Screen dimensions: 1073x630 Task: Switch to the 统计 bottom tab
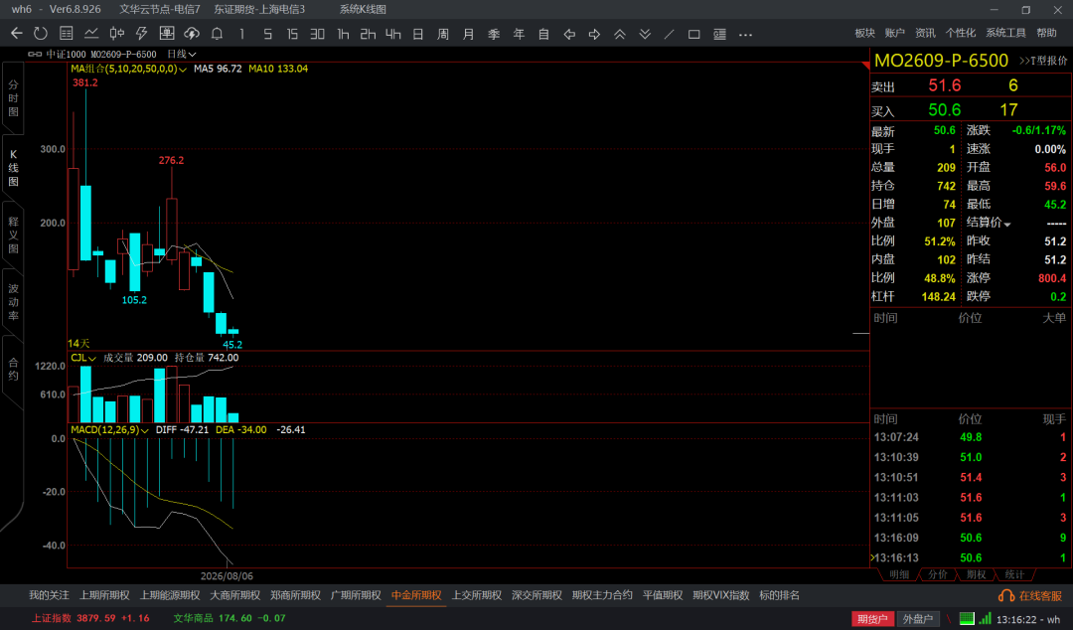coord(1014,574)
